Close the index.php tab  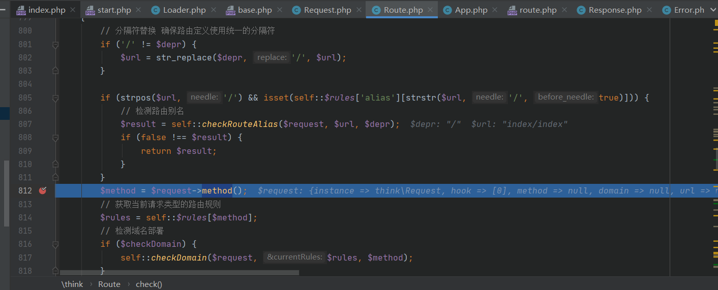pos(72,10)
